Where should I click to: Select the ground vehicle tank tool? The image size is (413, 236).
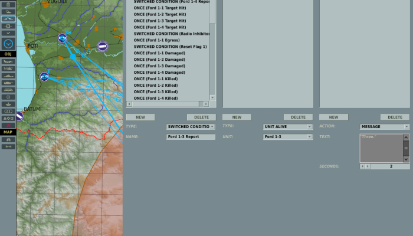click(x=8, y=83)
